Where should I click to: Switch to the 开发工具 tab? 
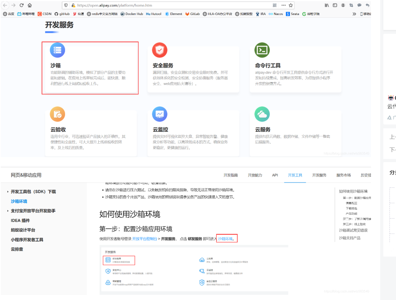(x=295, y=175)
